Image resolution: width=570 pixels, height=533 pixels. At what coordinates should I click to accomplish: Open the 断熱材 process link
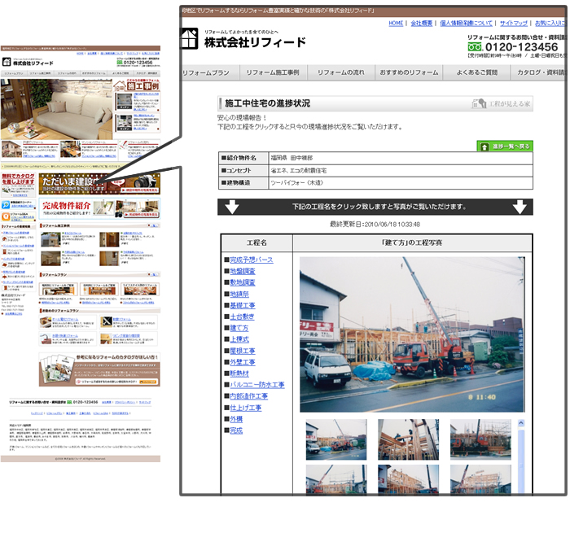click(x=239, y=374)
